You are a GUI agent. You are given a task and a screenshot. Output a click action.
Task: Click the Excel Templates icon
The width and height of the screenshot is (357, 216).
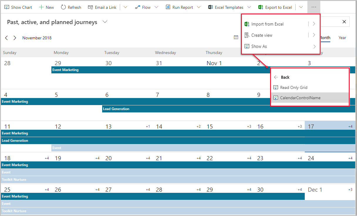pos(210,7)
